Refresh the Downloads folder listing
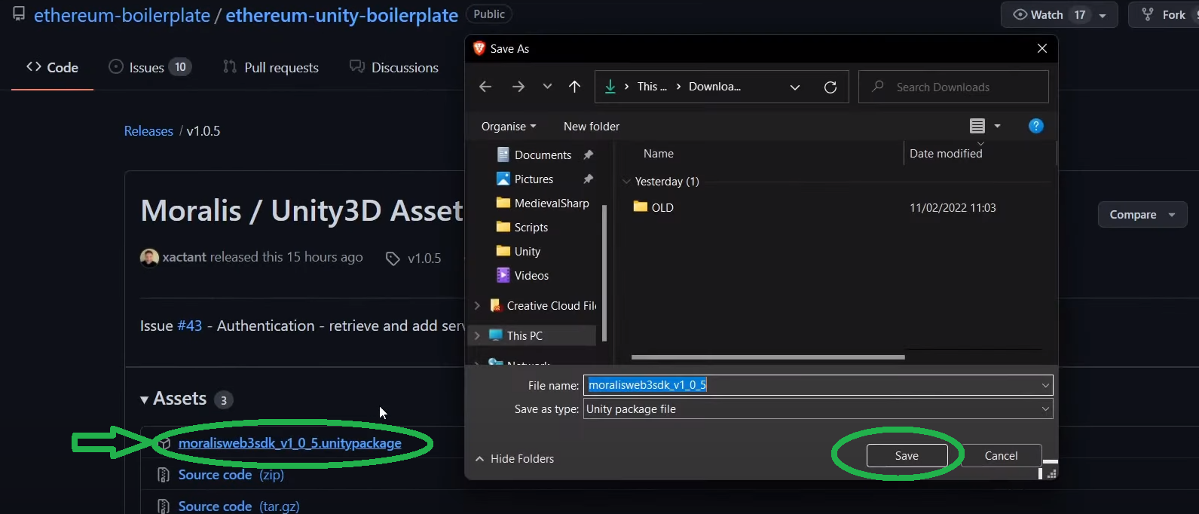1199x514 pixels. 830,87
